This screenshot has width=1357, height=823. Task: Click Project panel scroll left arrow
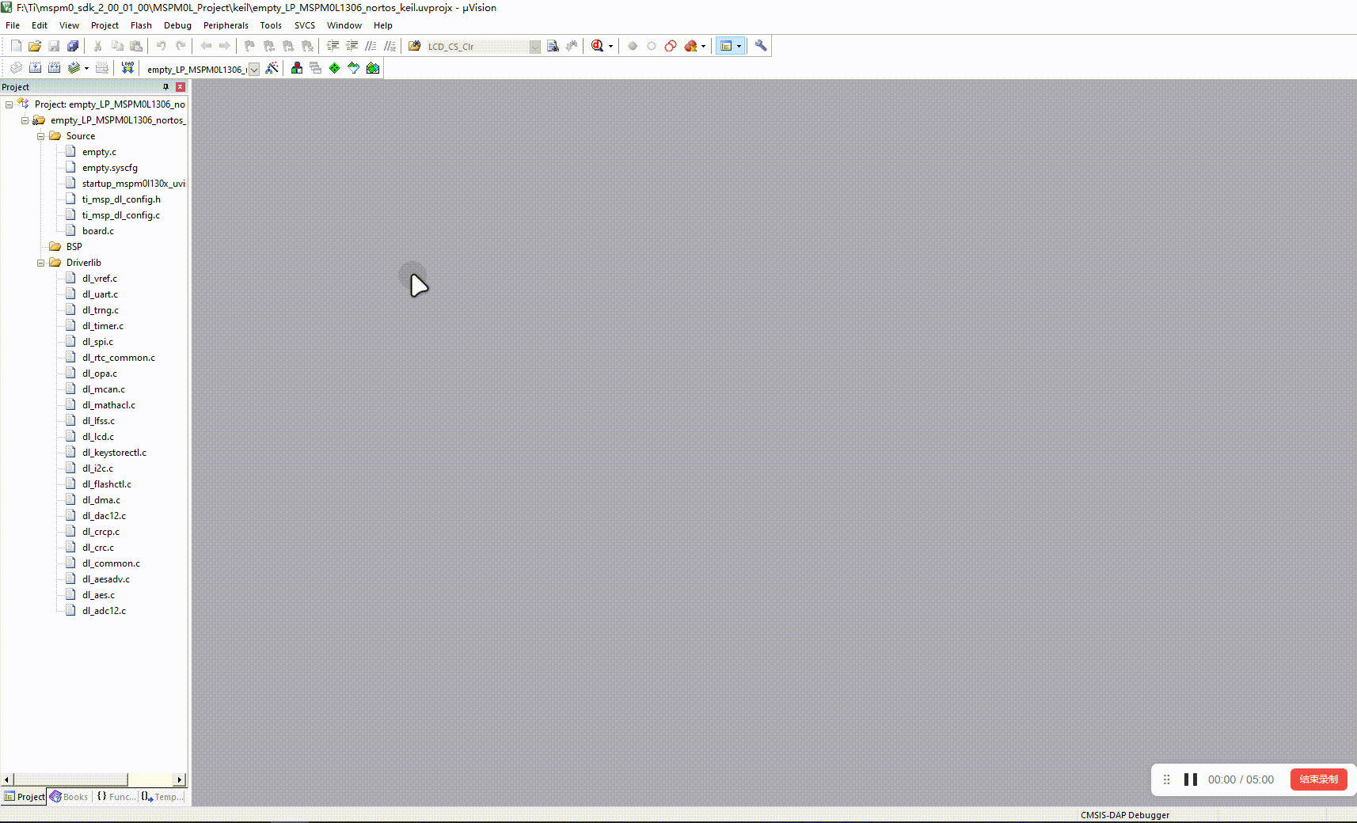click(x=7, y=779)
